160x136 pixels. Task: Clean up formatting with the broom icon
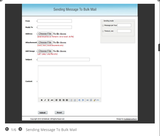94,100
